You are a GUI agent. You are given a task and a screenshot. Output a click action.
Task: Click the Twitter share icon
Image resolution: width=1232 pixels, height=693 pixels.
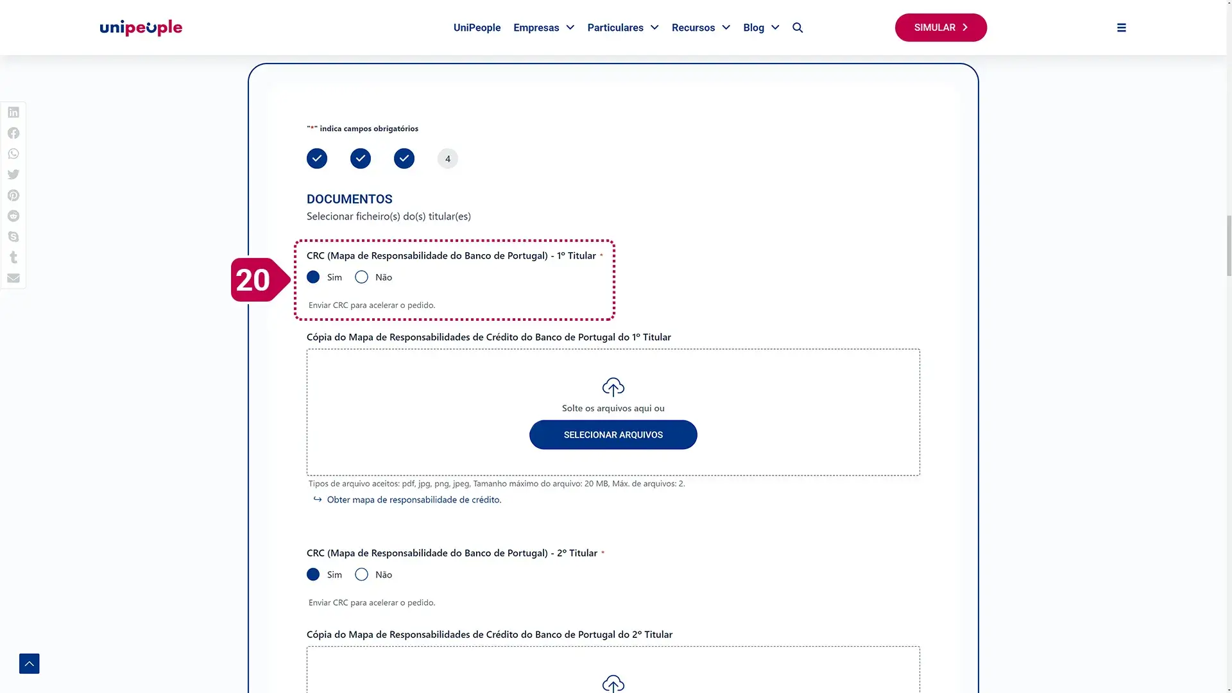pos(13,175)
